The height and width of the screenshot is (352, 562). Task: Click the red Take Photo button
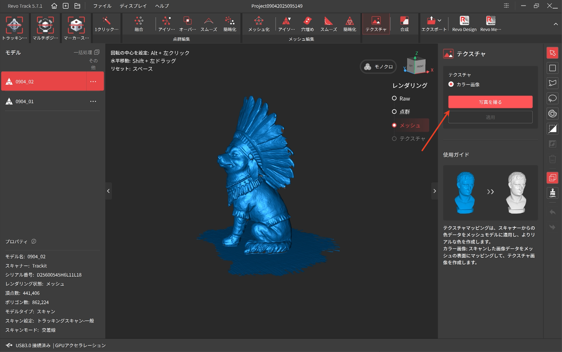[x=490, y=102]
